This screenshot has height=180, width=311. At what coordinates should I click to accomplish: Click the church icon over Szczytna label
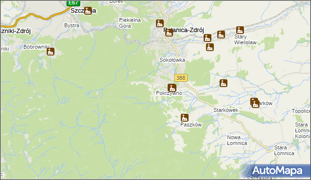88,11
